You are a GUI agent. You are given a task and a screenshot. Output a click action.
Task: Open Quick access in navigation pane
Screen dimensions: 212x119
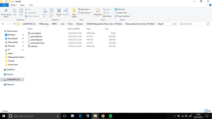click(12, 31)
